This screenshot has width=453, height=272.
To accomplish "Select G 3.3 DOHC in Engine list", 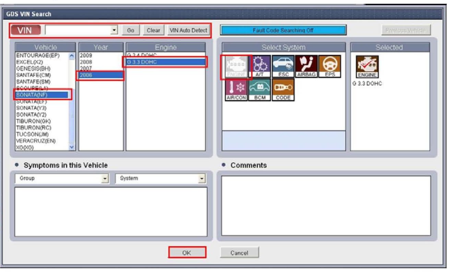I will pos(165,62).
